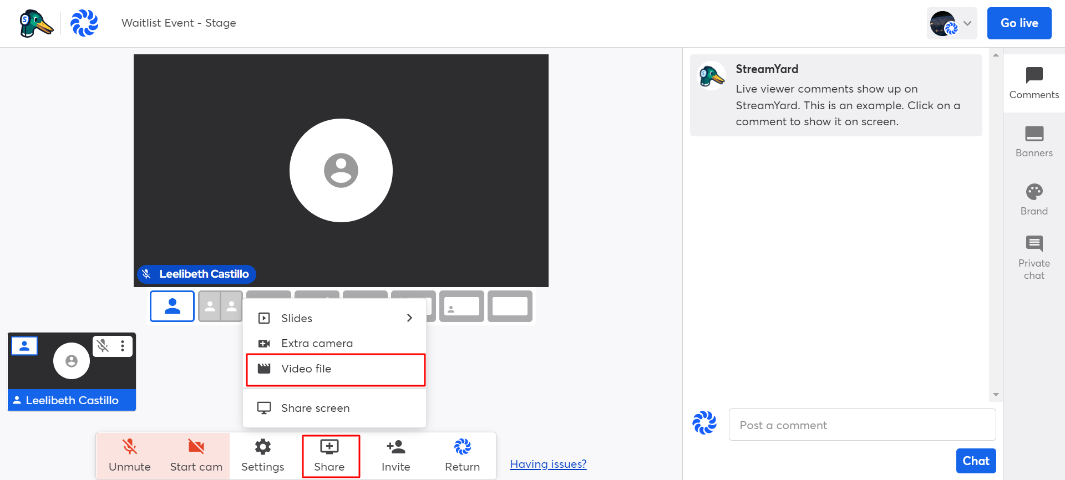Select the fullscreen blank layout
Viewport: 1065px width, 480px height.
click(x=510, y=306)
